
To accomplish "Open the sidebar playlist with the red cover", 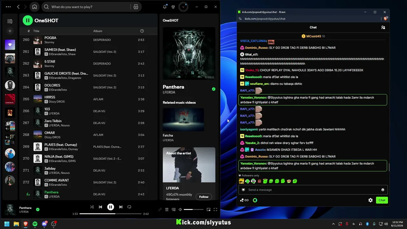I will (10, 99).
